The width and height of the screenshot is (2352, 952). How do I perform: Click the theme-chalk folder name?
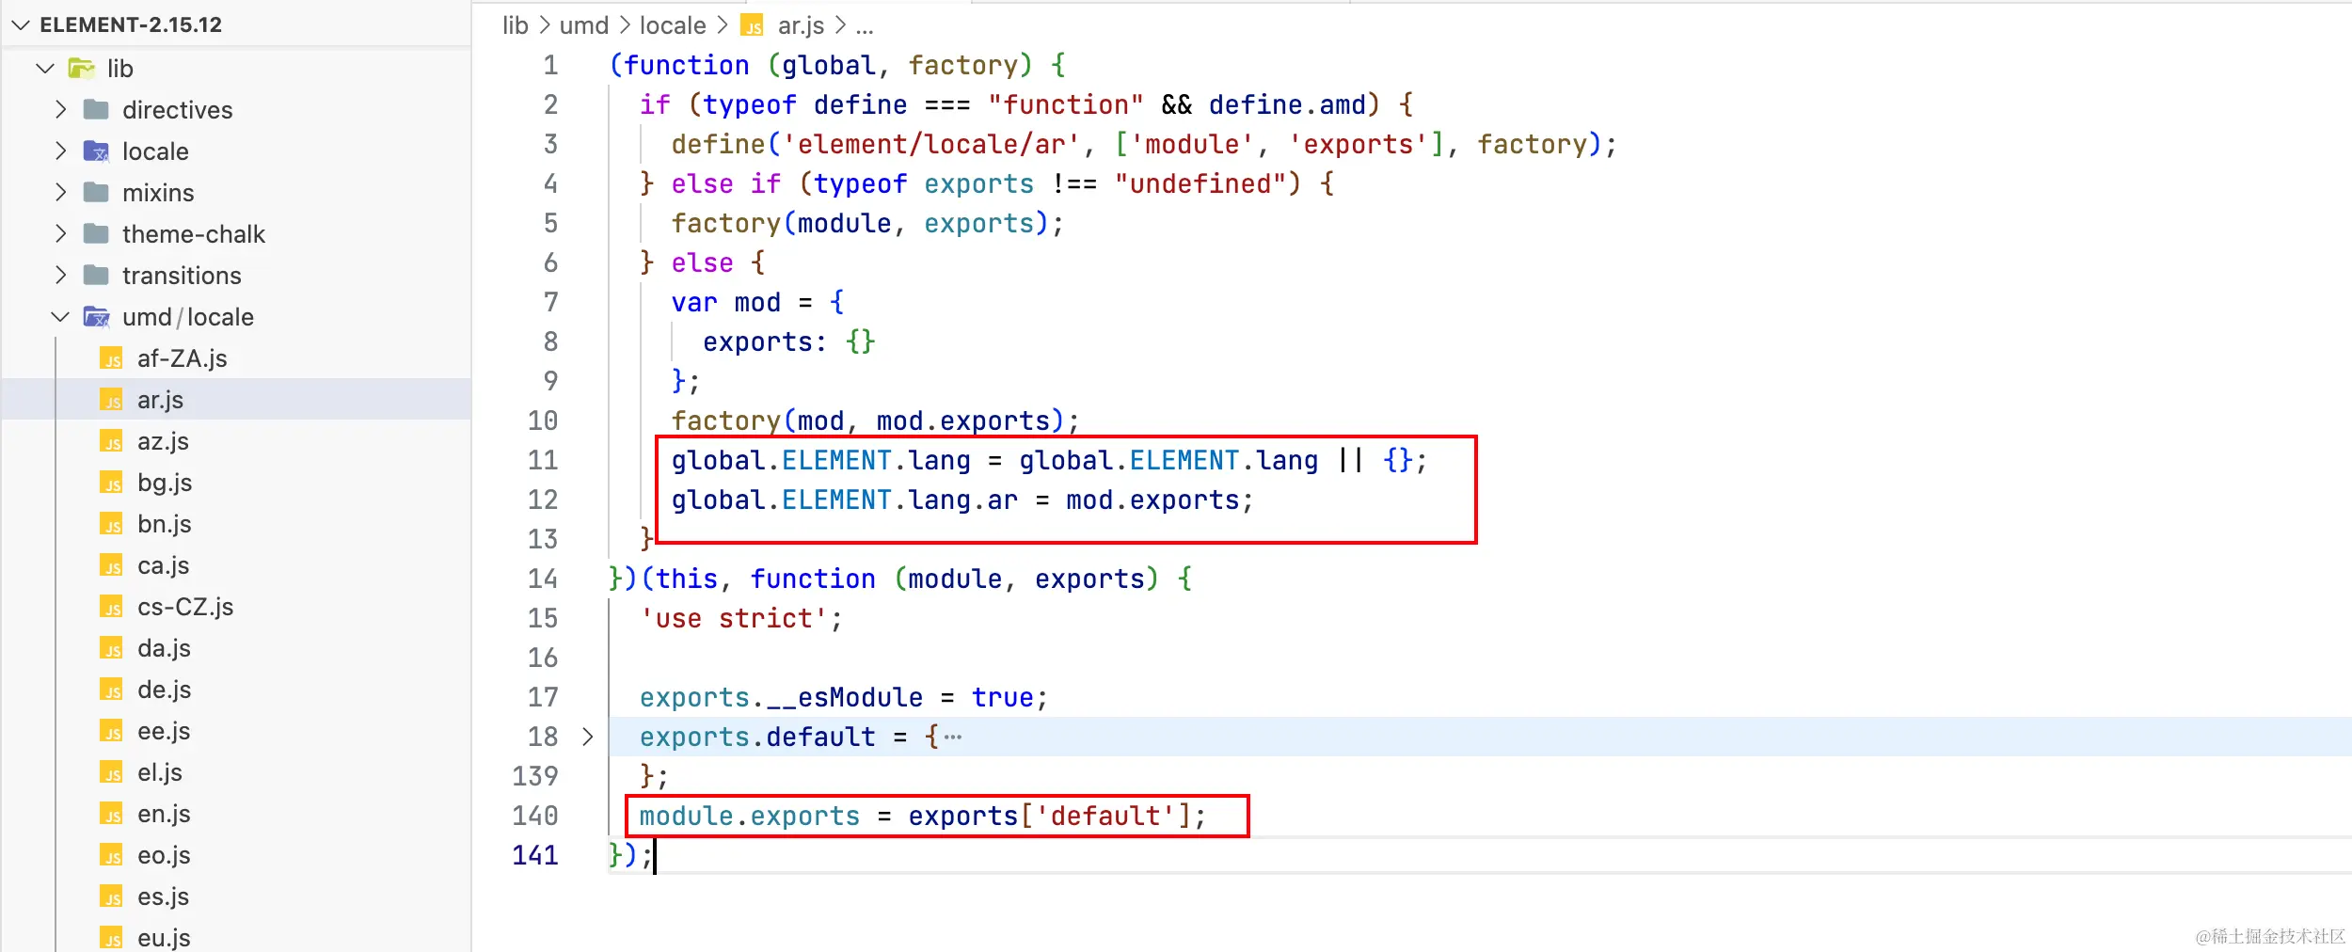[194, 233]
